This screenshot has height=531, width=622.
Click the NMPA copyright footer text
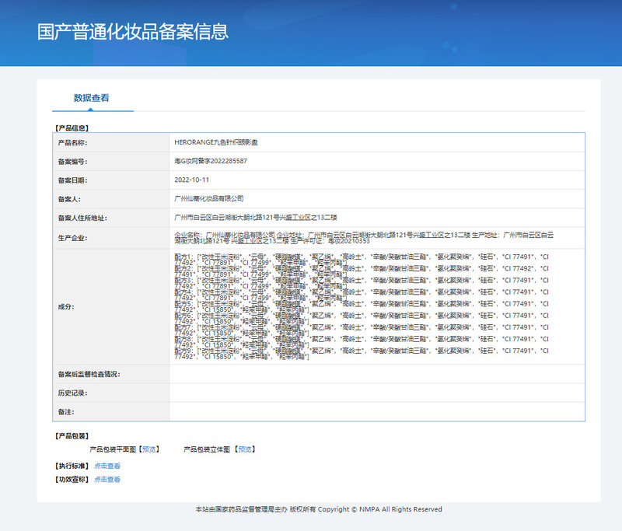319,509
